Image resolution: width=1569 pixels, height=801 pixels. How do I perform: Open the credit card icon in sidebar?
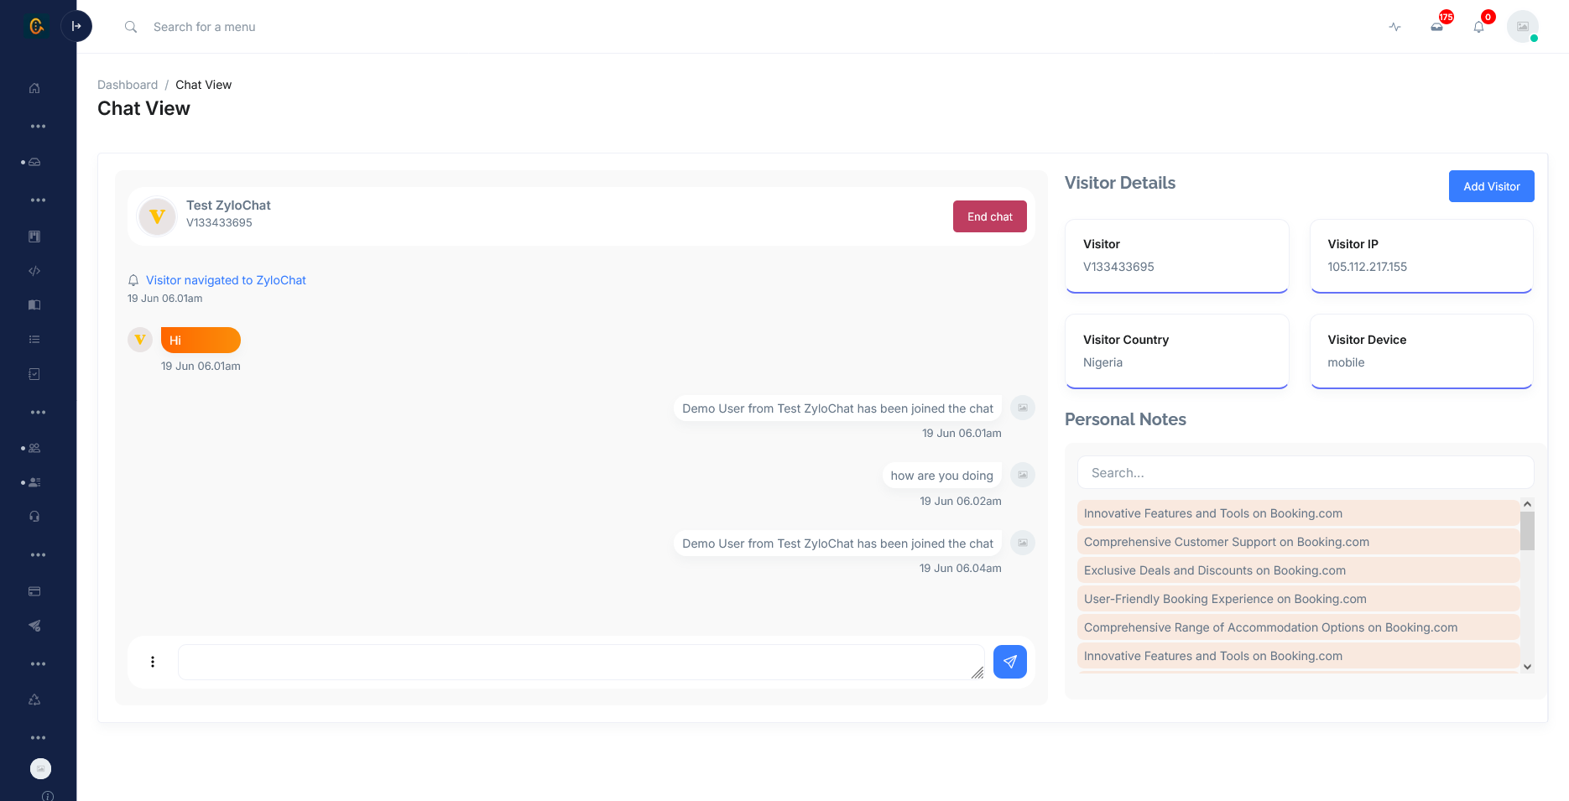pyautogui.click(x=34, y=591)
